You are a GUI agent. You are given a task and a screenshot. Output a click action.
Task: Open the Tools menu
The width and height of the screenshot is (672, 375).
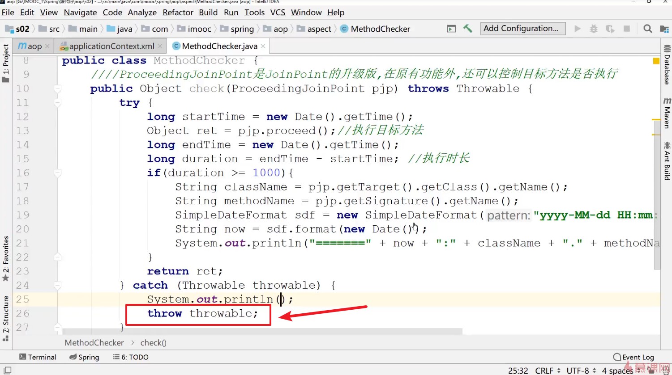254,13
